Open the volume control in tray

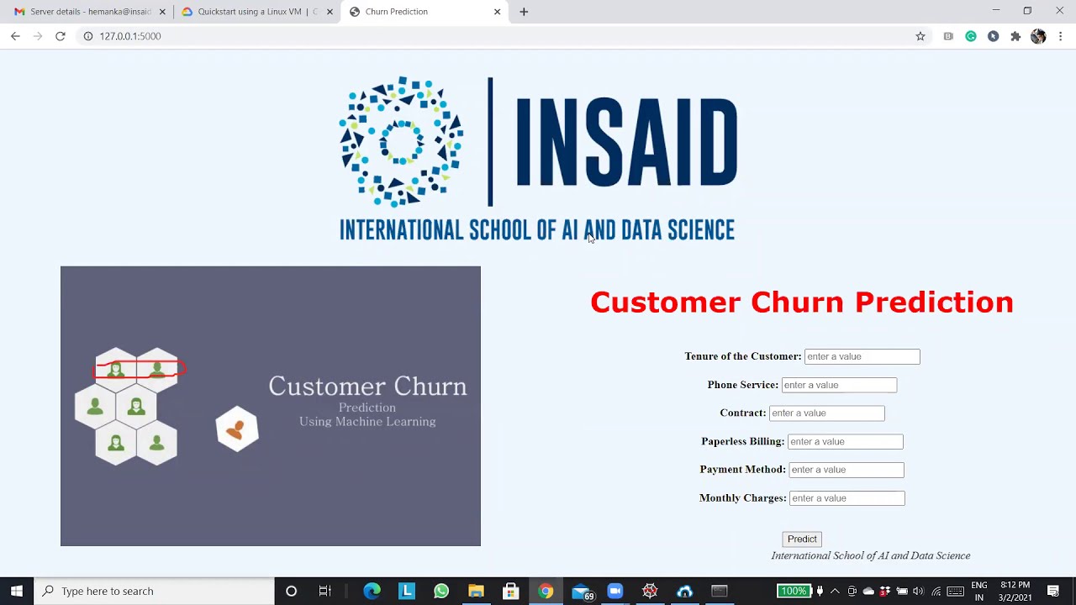[918, 591]
